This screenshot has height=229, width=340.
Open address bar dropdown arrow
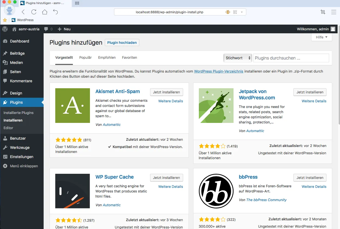242,12
